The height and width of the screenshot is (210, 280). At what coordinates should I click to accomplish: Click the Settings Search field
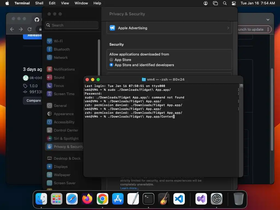pos(71,25)
